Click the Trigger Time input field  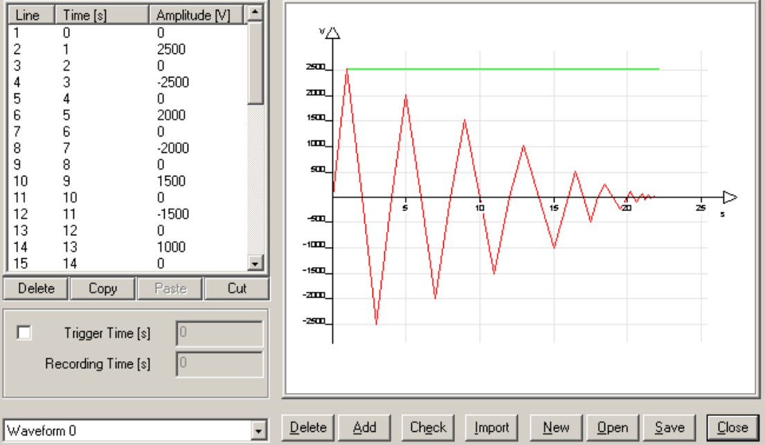tap(219, 334)
